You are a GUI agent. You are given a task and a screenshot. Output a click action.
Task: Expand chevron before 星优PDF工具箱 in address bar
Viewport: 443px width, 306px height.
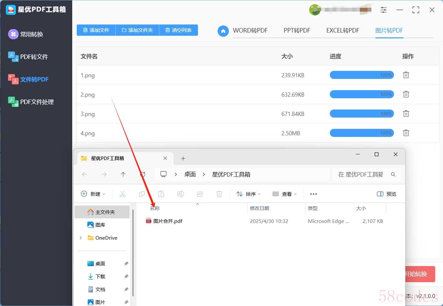[204, 174]
